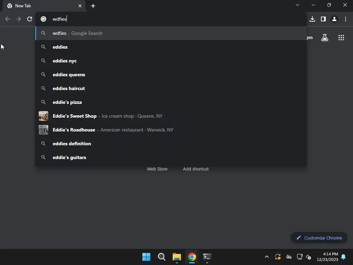Image resolution: width=353 pixels, height=265 pixels.
Task: Open the Eddie's Sweet Shop suggestion
Action: 171,116
